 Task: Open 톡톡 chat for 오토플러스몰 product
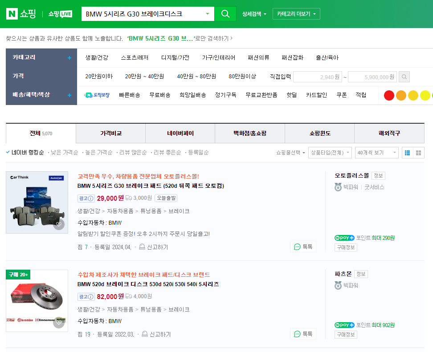(303, 247)
